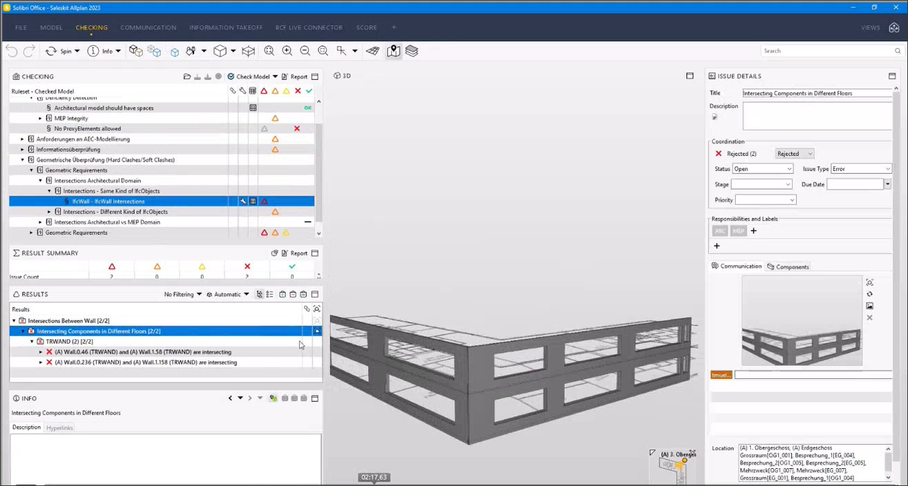Click the Zoom Out magnifier icon
908x486 pixels.
point(305,51)
